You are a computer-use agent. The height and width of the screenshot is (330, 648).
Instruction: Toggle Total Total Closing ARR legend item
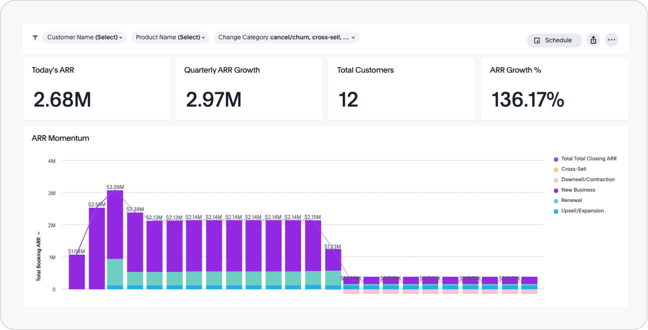(x=589, y=159)
